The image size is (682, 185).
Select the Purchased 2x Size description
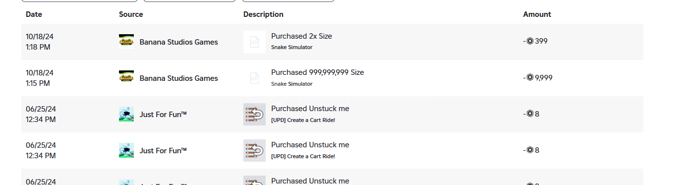pyautogui.click(x=301, y=36)
